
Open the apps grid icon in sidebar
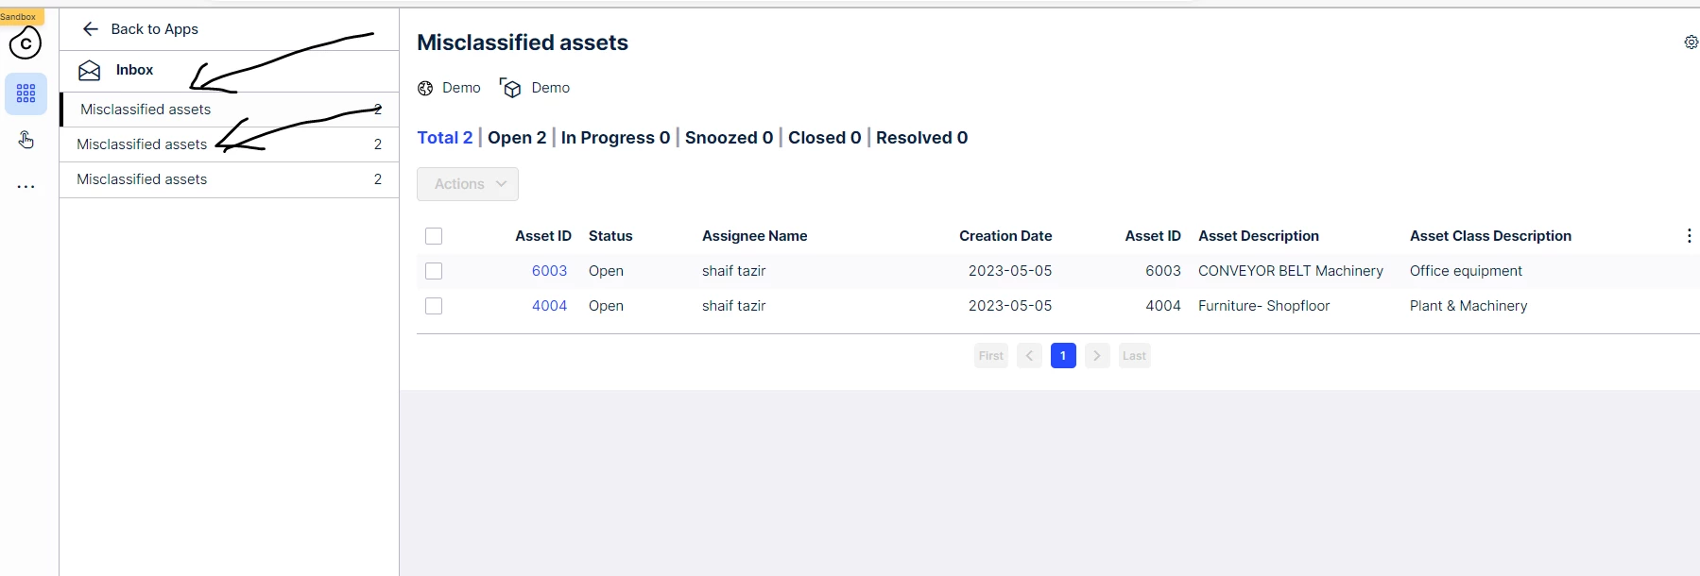(x=26, y=93)
